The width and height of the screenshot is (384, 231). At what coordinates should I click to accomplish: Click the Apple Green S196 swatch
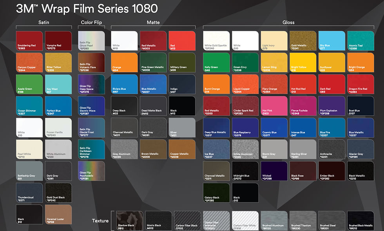(29, 85)
